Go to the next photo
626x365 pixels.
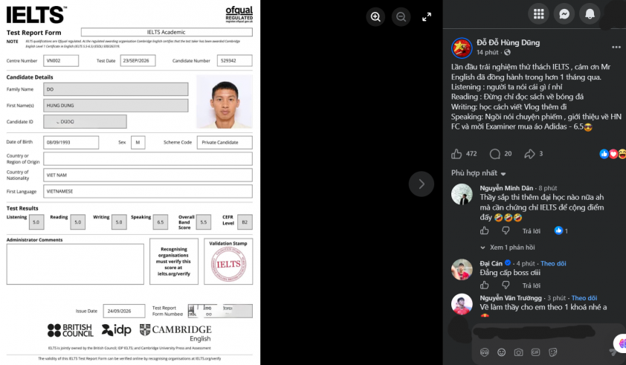click(422, 184)
